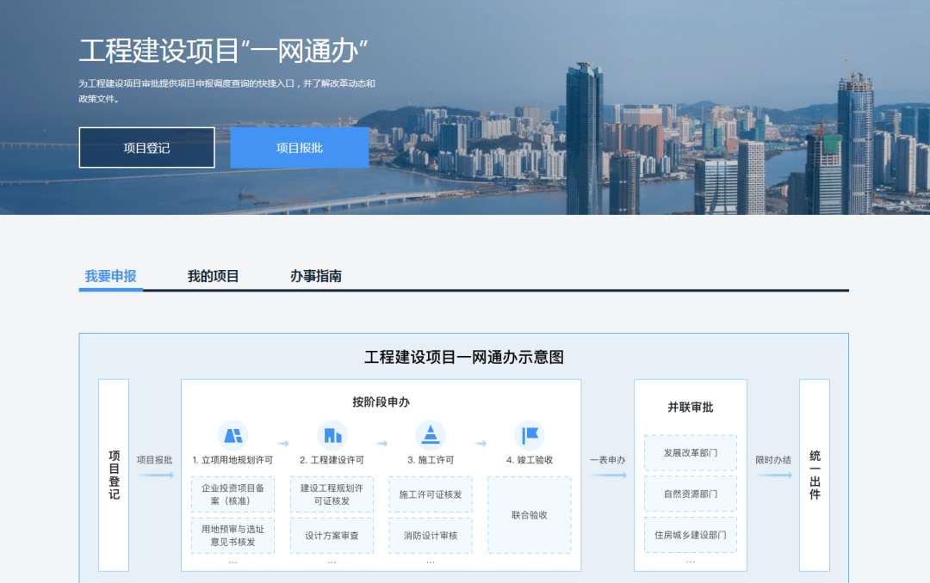The width and height of the screenshot is (930, 583).
Task: Click the 工程建设项目"一网通办" banner headline
Action: click(x=223, y=51)
